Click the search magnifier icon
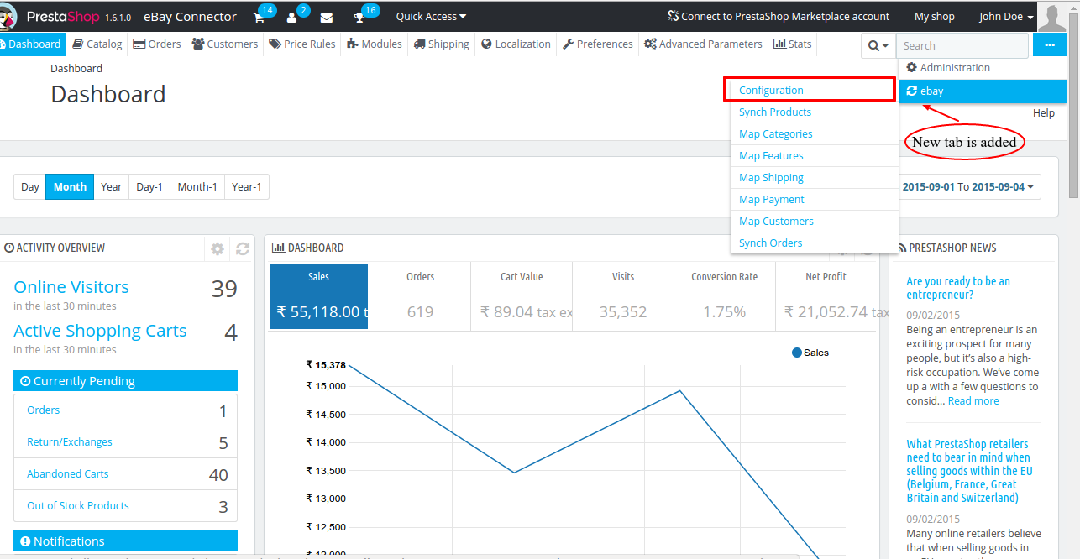 point(878,45)
